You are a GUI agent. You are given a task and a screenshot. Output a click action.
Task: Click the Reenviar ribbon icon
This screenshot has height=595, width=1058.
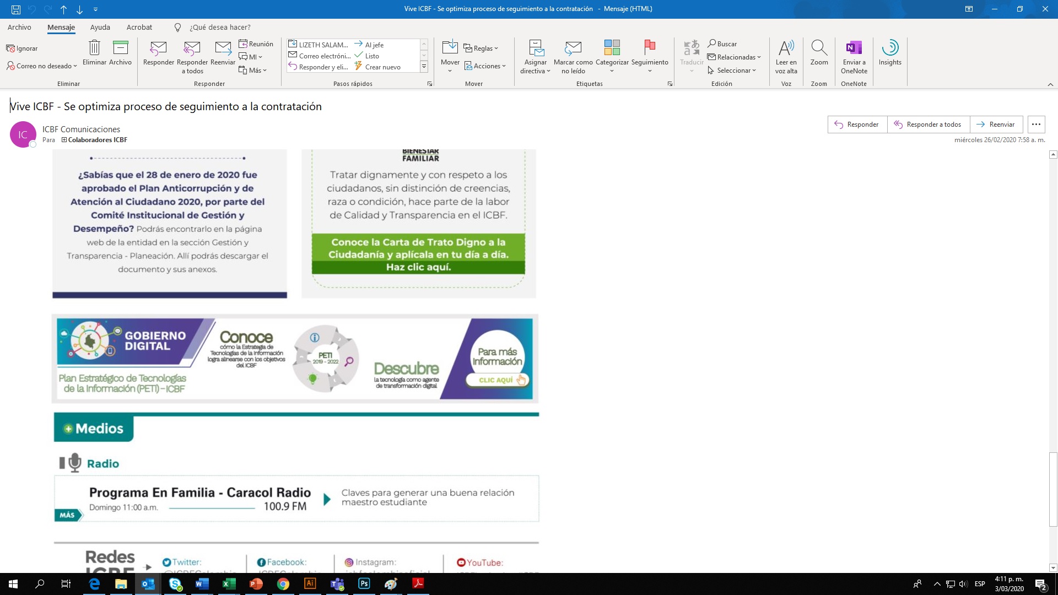click(223, 50)
